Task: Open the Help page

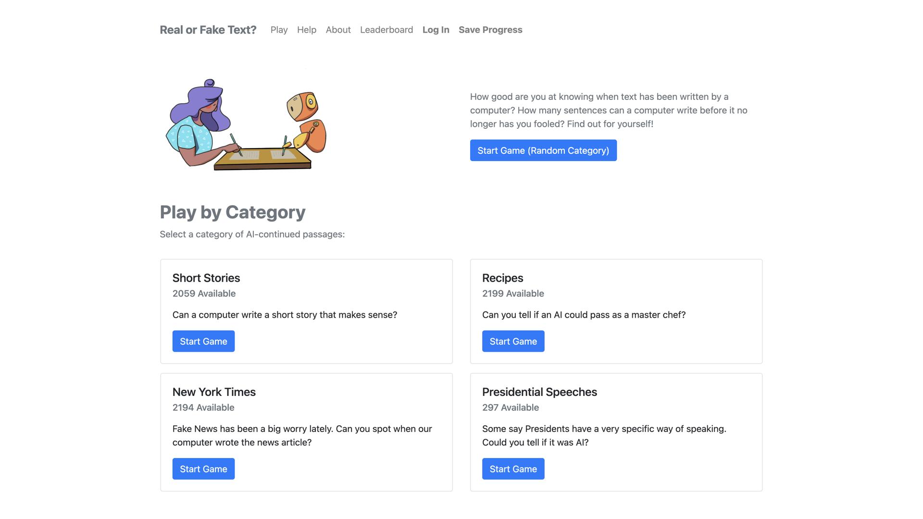Action: [x=306, y=30]
